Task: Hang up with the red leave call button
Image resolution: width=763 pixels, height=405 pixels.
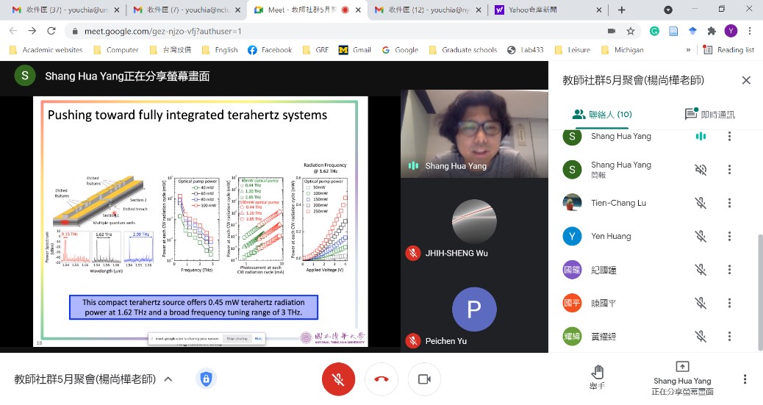Action: (381, 379)
